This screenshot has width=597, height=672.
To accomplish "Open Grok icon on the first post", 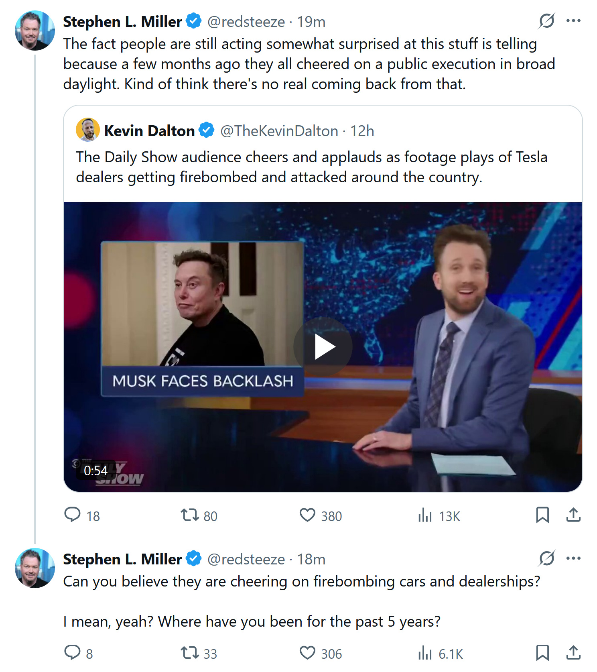I will click(546, 21).
